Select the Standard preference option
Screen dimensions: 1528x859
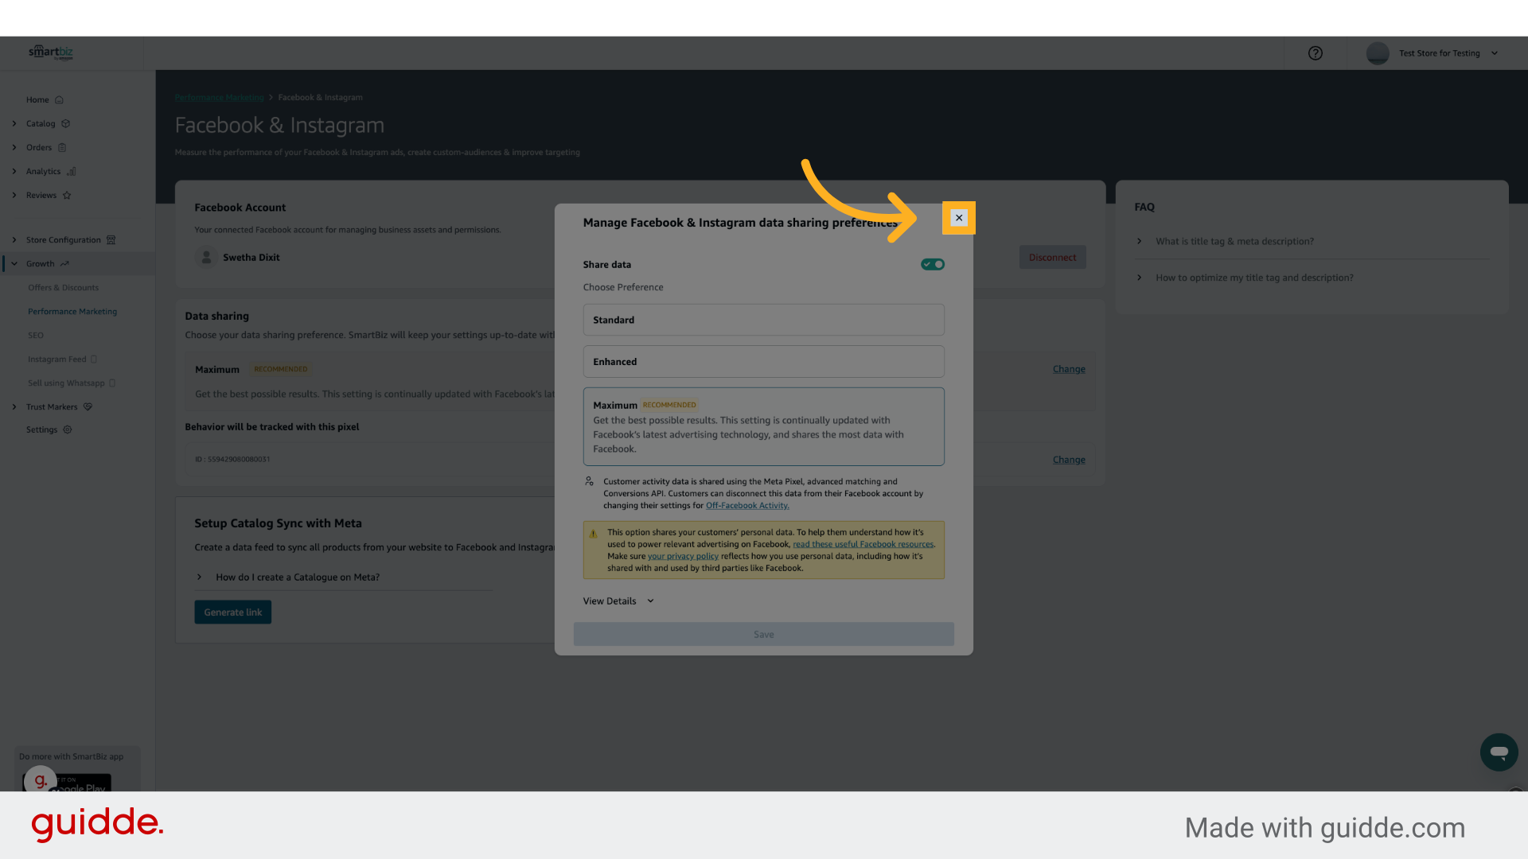(x=763, y=320)
